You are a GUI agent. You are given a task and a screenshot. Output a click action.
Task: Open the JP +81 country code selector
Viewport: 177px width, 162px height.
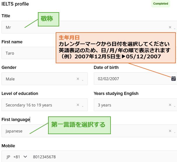pyautogui.click(x=17, y=157)
